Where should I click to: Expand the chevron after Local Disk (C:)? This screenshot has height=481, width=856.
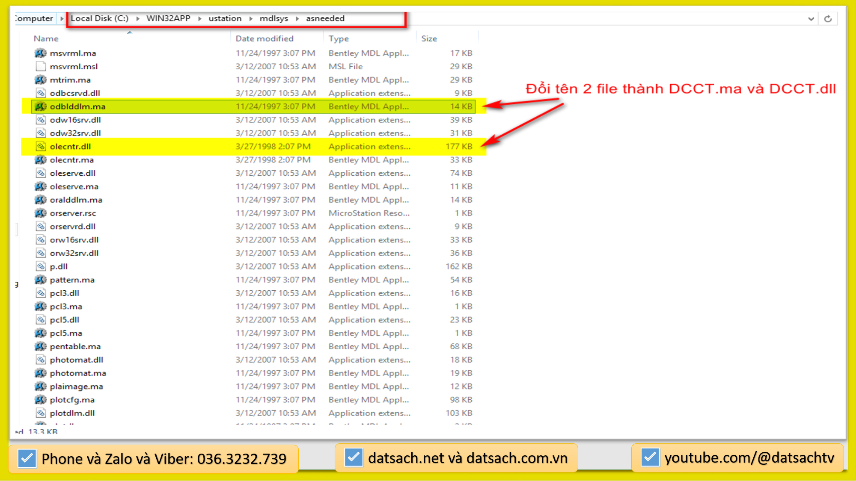[x=138, y=19]
